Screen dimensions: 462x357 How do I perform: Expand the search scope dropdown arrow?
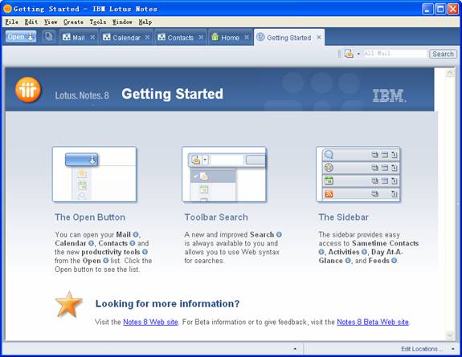point(358,54)
